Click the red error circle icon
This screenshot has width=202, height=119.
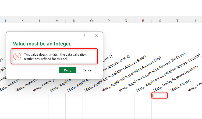17,56
